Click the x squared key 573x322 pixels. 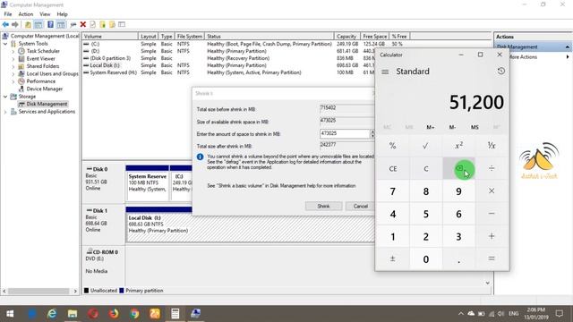pos(459,146)
